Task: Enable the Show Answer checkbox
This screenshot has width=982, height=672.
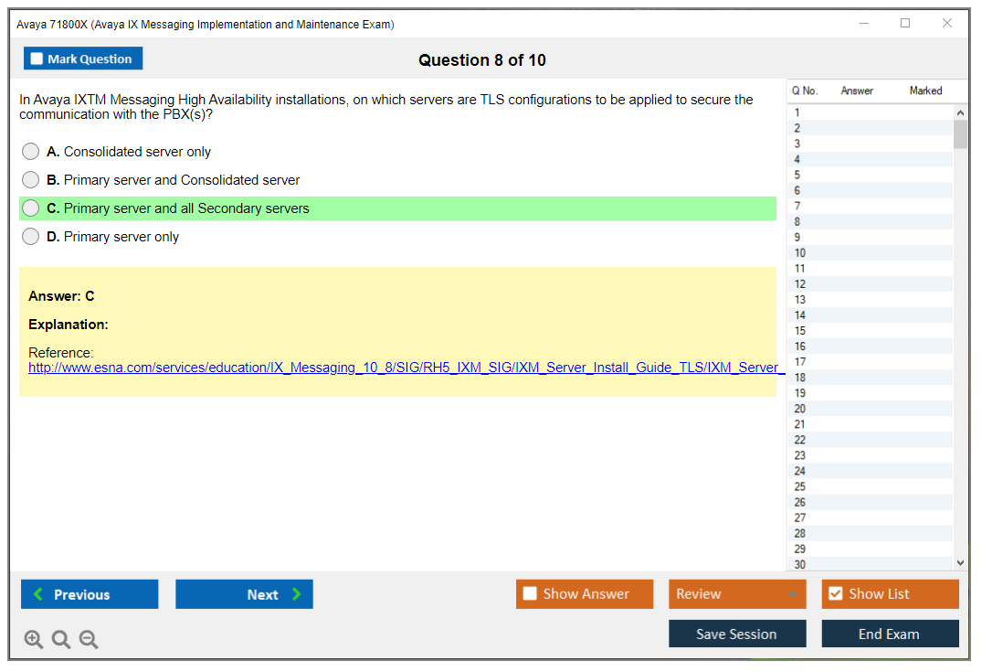Action: point(530,594)
